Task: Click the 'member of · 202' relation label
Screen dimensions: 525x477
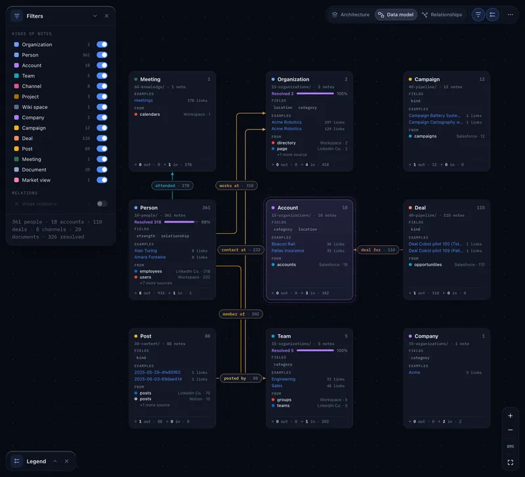Action: click(x=241, y=314)
